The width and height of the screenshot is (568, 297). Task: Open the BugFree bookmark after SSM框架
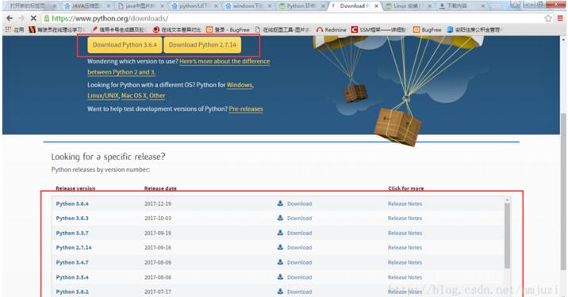pyautogui.click(x=428, y=29)
